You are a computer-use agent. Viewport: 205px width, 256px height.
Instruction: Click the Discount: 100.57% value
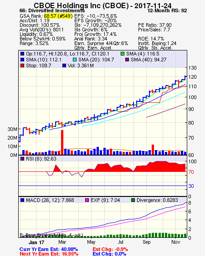pyautogui.click(x=40, y=25)
